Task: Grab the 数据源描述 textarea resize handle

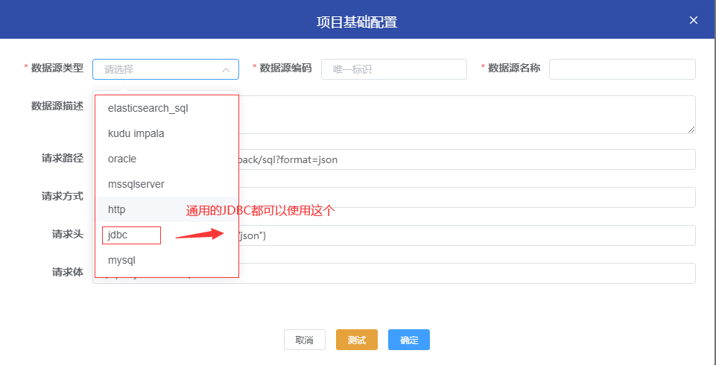Action: (691, 130)
